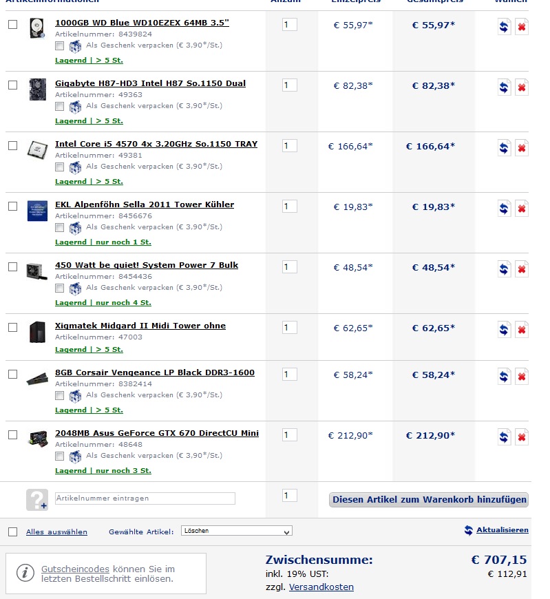The height and width of the screenshot is (599, 550).
Task: Click Diesen Artikel zum Warenkorb hinzufügen button
Action: [x=429, y=500]
